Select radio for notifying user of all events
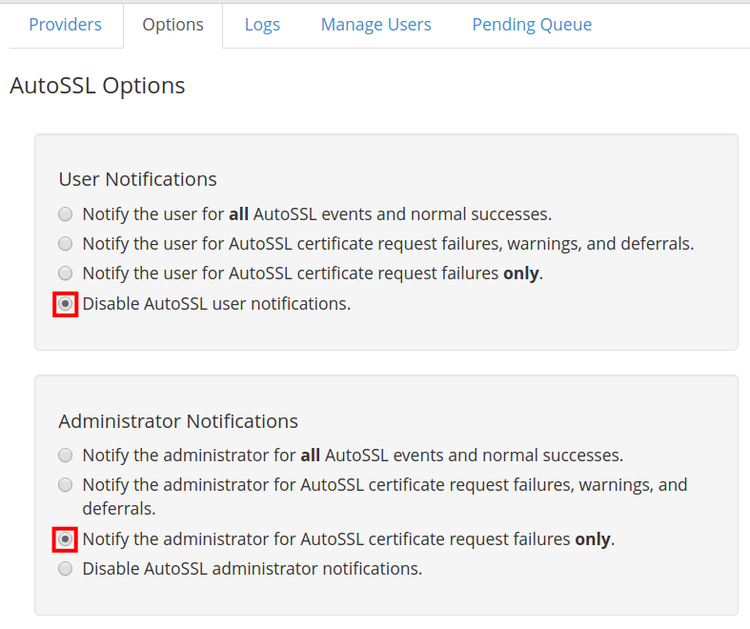 pos(65,213)
